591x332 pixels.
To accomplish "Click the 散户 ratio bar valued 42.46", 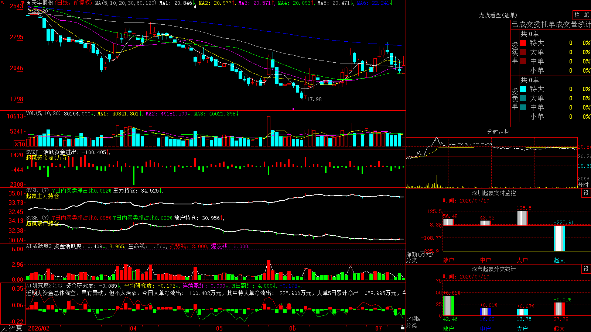I will click(448, 306).
